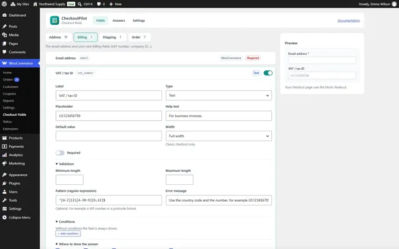Click the Plugins plug icon

click(x=4, y=183)
